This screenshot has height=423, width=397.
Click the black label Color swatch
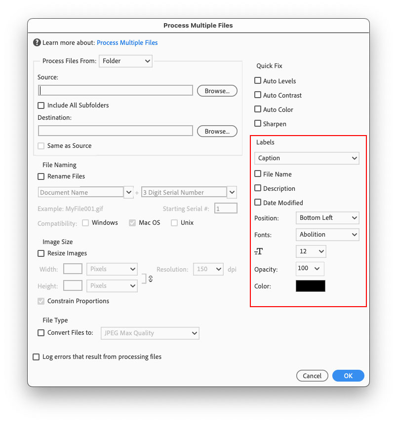310,285
